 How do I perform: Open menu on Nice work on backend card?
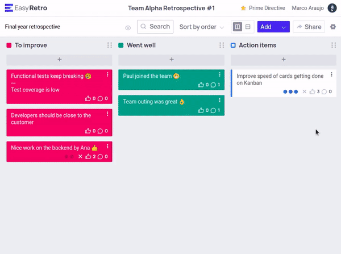107,147
